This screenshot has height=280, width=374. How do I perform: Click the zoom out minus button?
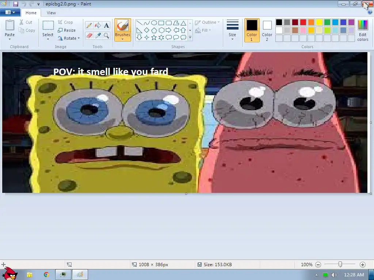(318, 265)
